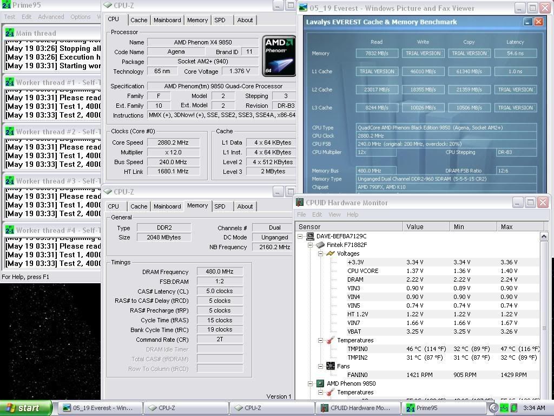Image resolution: width=554 pixels, height=416 pixels.
Task: Click the Prime95 system tray icon
Action: (504, 408)
